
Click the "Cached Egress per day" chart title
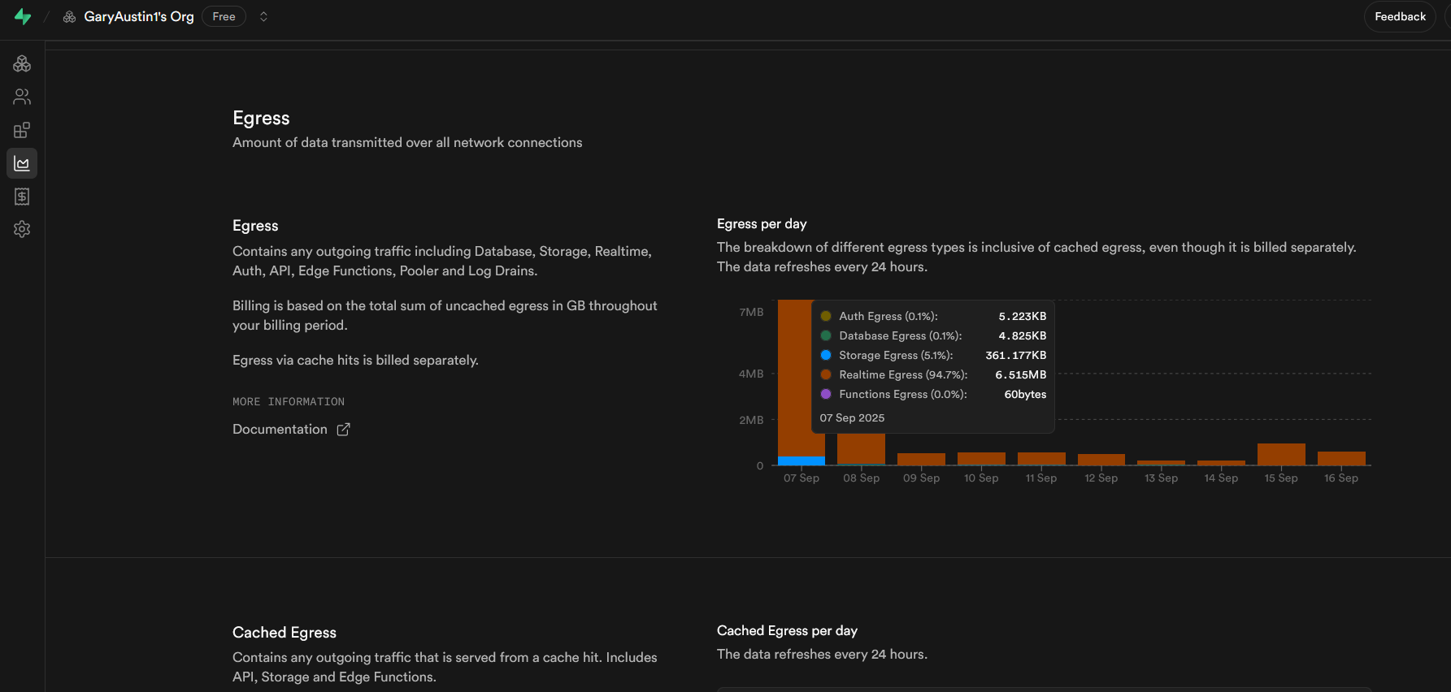787,630
